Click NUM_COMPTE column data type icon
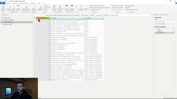 (37, 18)
